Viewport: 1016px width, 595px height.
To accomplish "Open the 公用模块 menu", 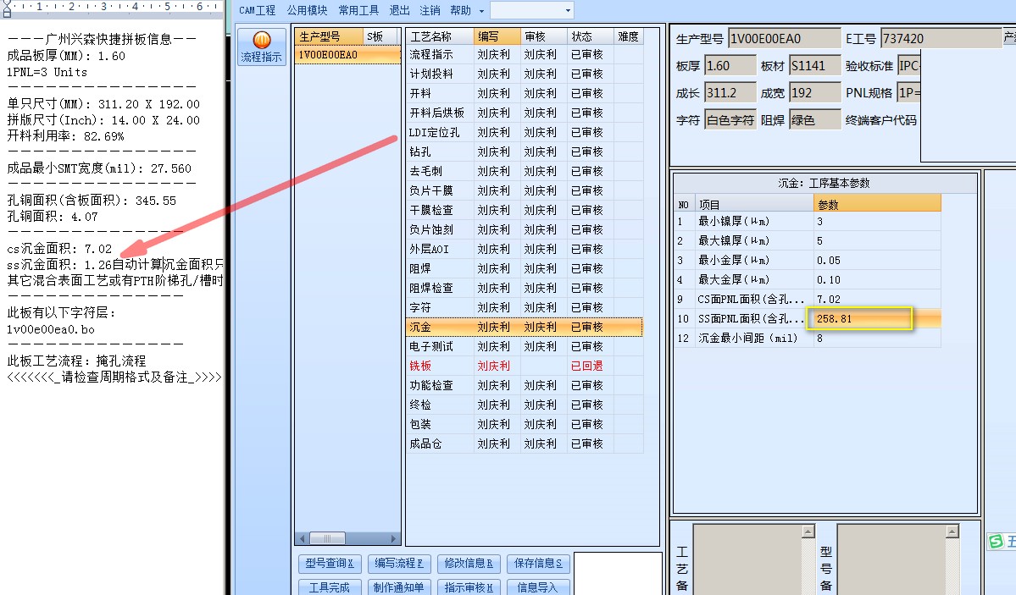I will [307, 10].
